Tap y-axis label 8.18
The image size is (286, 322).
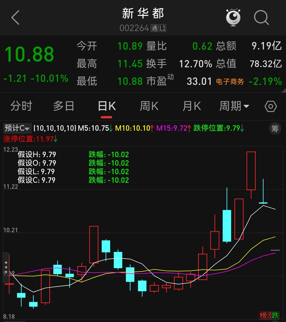click(x=9, y=317)
